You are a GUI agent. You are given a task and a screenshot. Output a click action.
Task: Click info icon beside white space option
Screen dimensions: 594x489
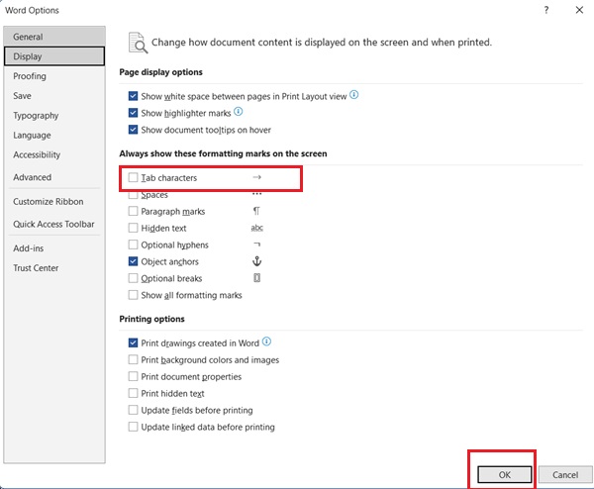[353, 96]
